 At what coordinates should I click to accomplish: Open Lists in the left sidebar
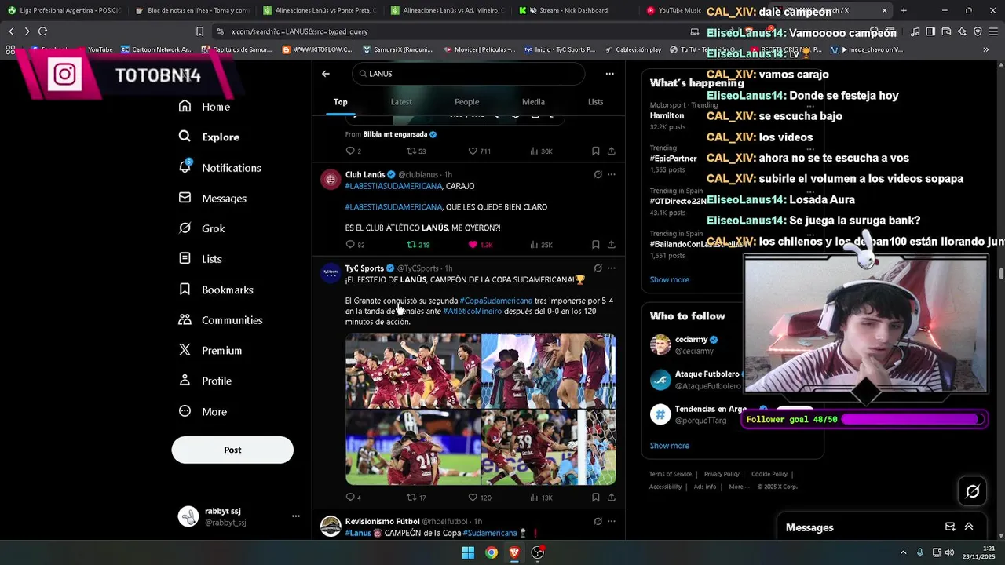click(x=200, y=259)
